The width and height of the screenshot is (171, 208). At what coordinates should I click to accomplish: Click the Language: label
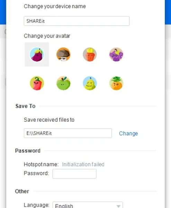(37, 205)
